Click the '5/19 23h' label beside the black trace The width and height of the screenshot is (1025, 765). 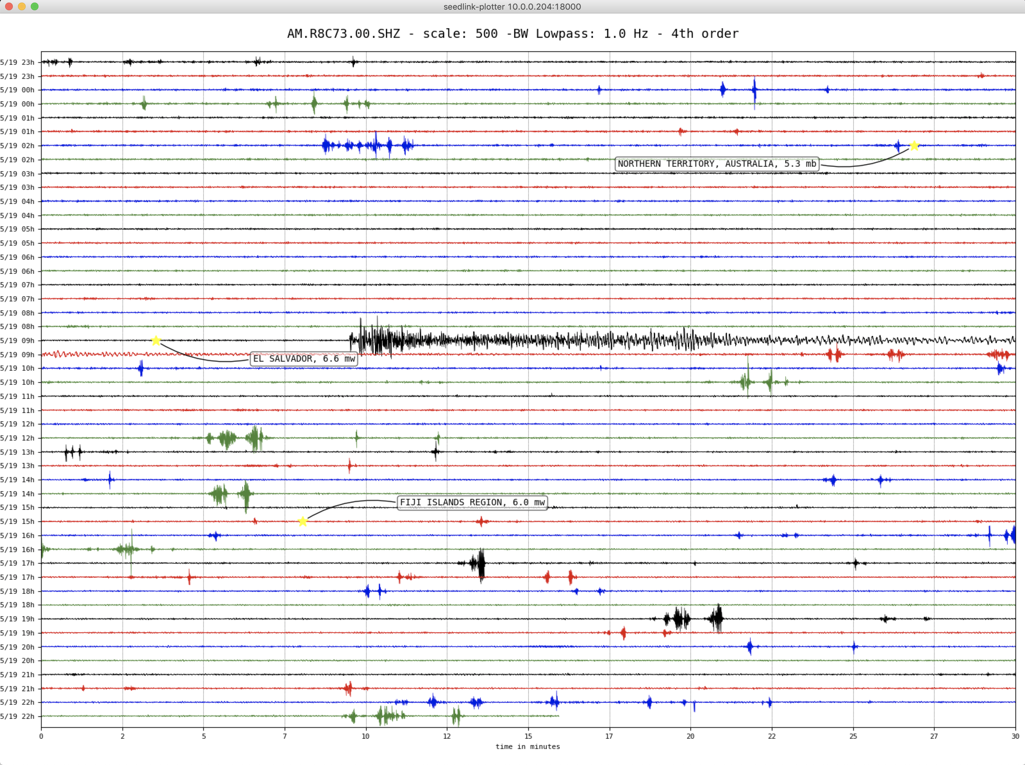coord(18,63)
